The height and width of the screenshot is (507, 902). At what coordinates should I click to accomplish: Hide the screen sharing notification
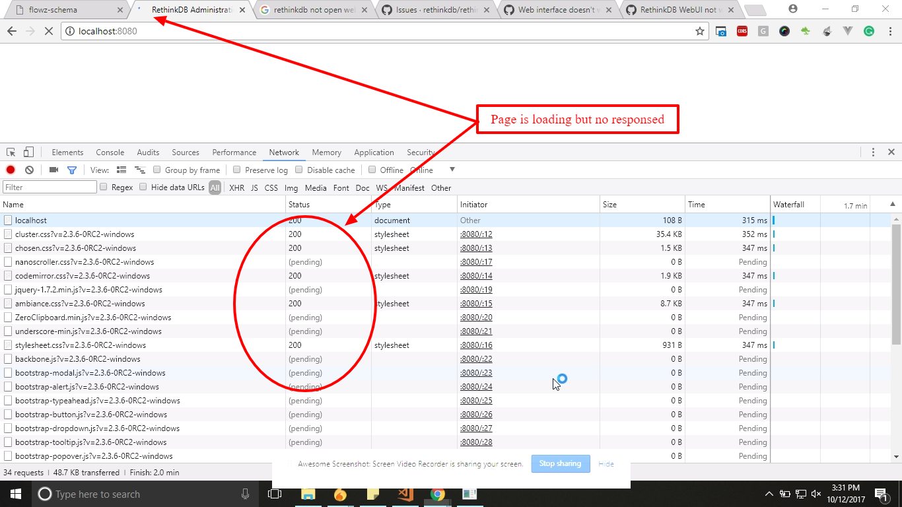[606, 463]
